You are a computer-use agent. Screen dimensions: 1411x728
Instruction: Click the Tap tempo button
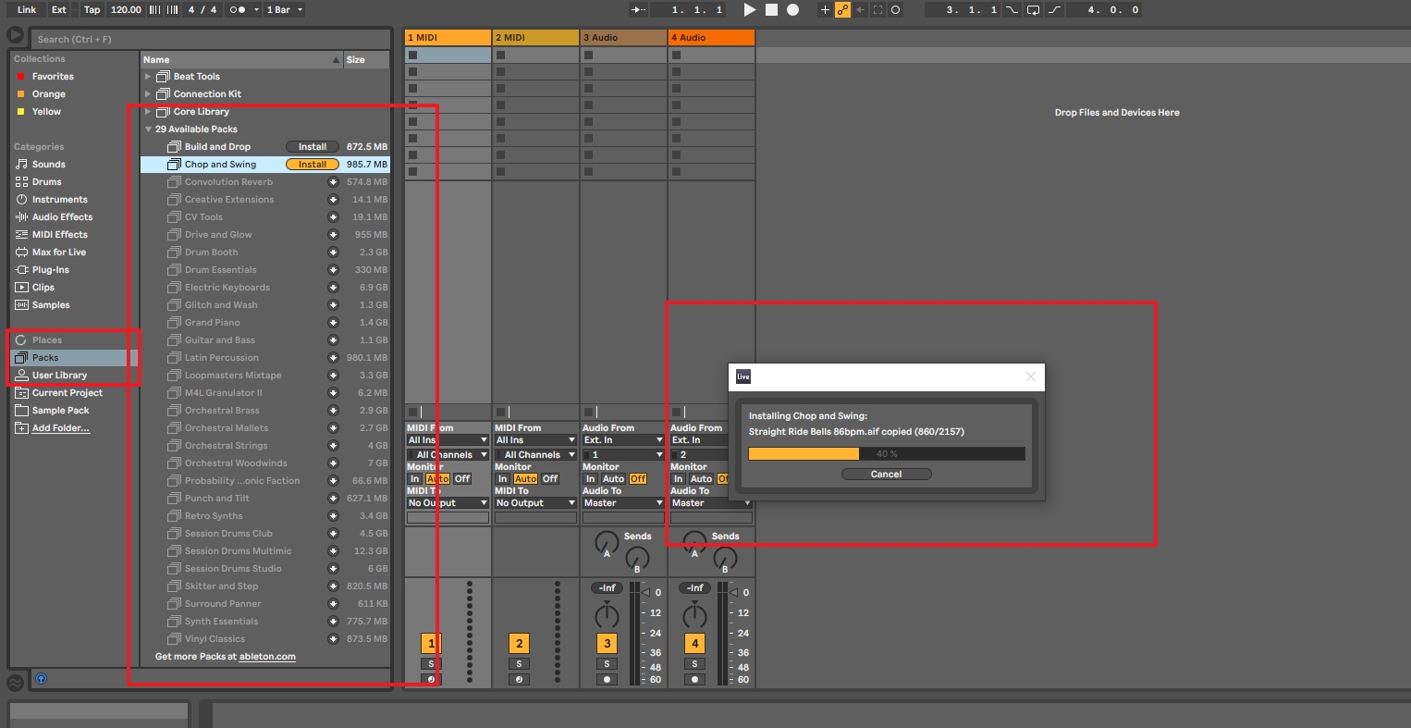92,9
